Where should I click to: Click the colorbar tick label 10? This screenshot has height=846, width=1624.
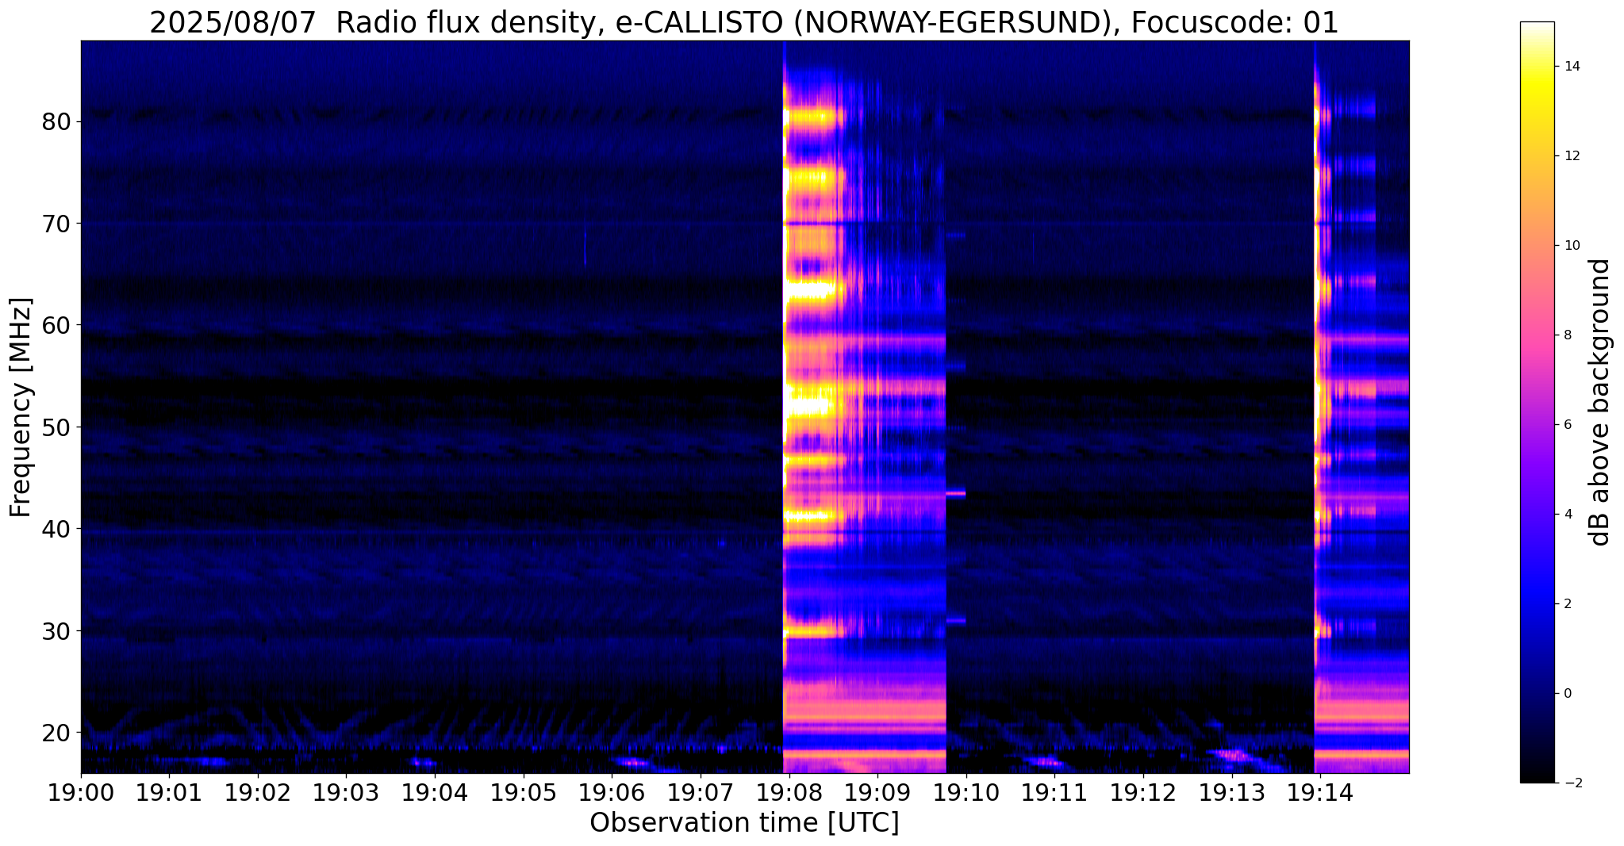tap(1571, 246)
